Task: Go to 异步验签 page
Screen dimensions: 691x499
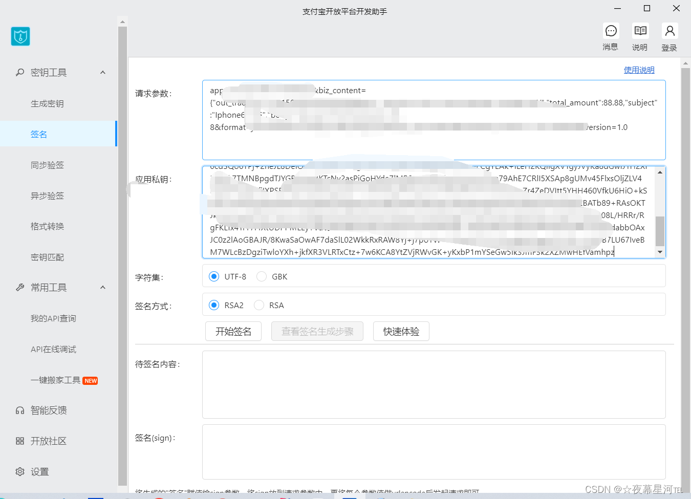Action: click(47, 196)
